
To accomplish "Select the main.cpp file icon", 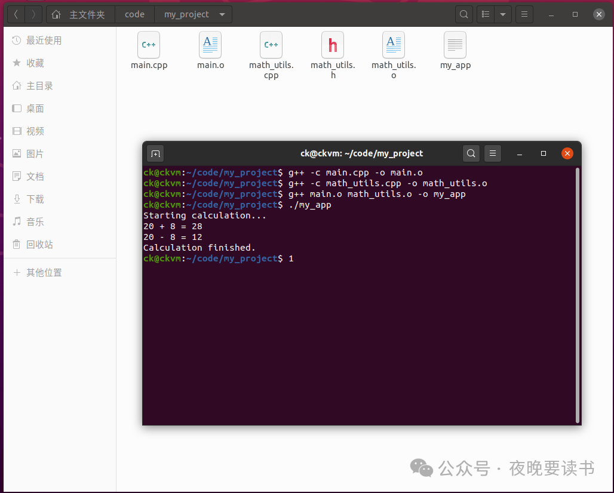I will click(x=149, y=45).
